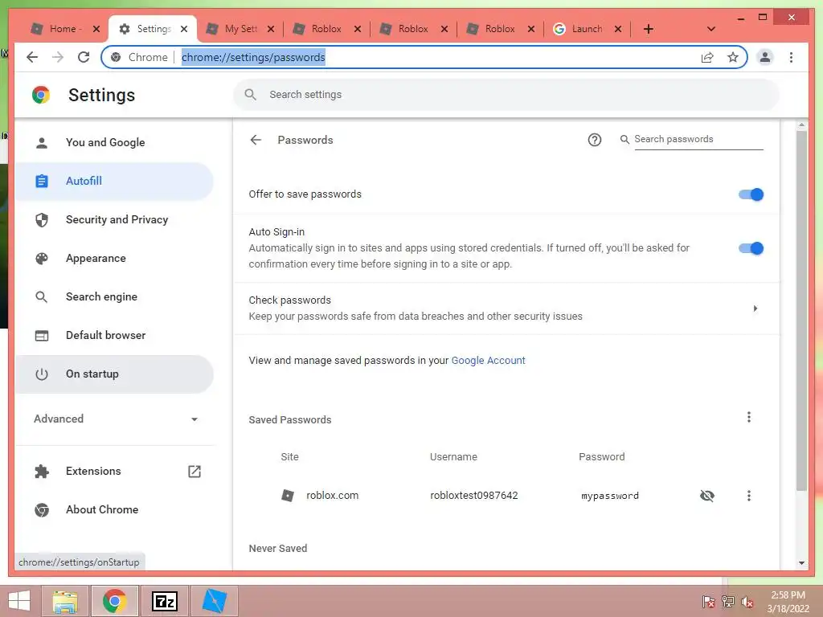The width and height of the screenshot is (823, 617).
Task: Close the Home tab
Action: click(x=96, y=29)
